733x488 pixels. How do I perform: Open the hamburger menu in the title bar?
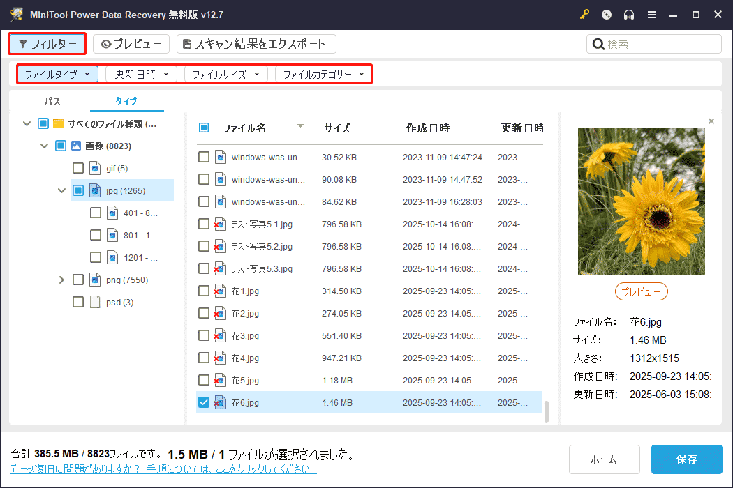tap(651, 14)
